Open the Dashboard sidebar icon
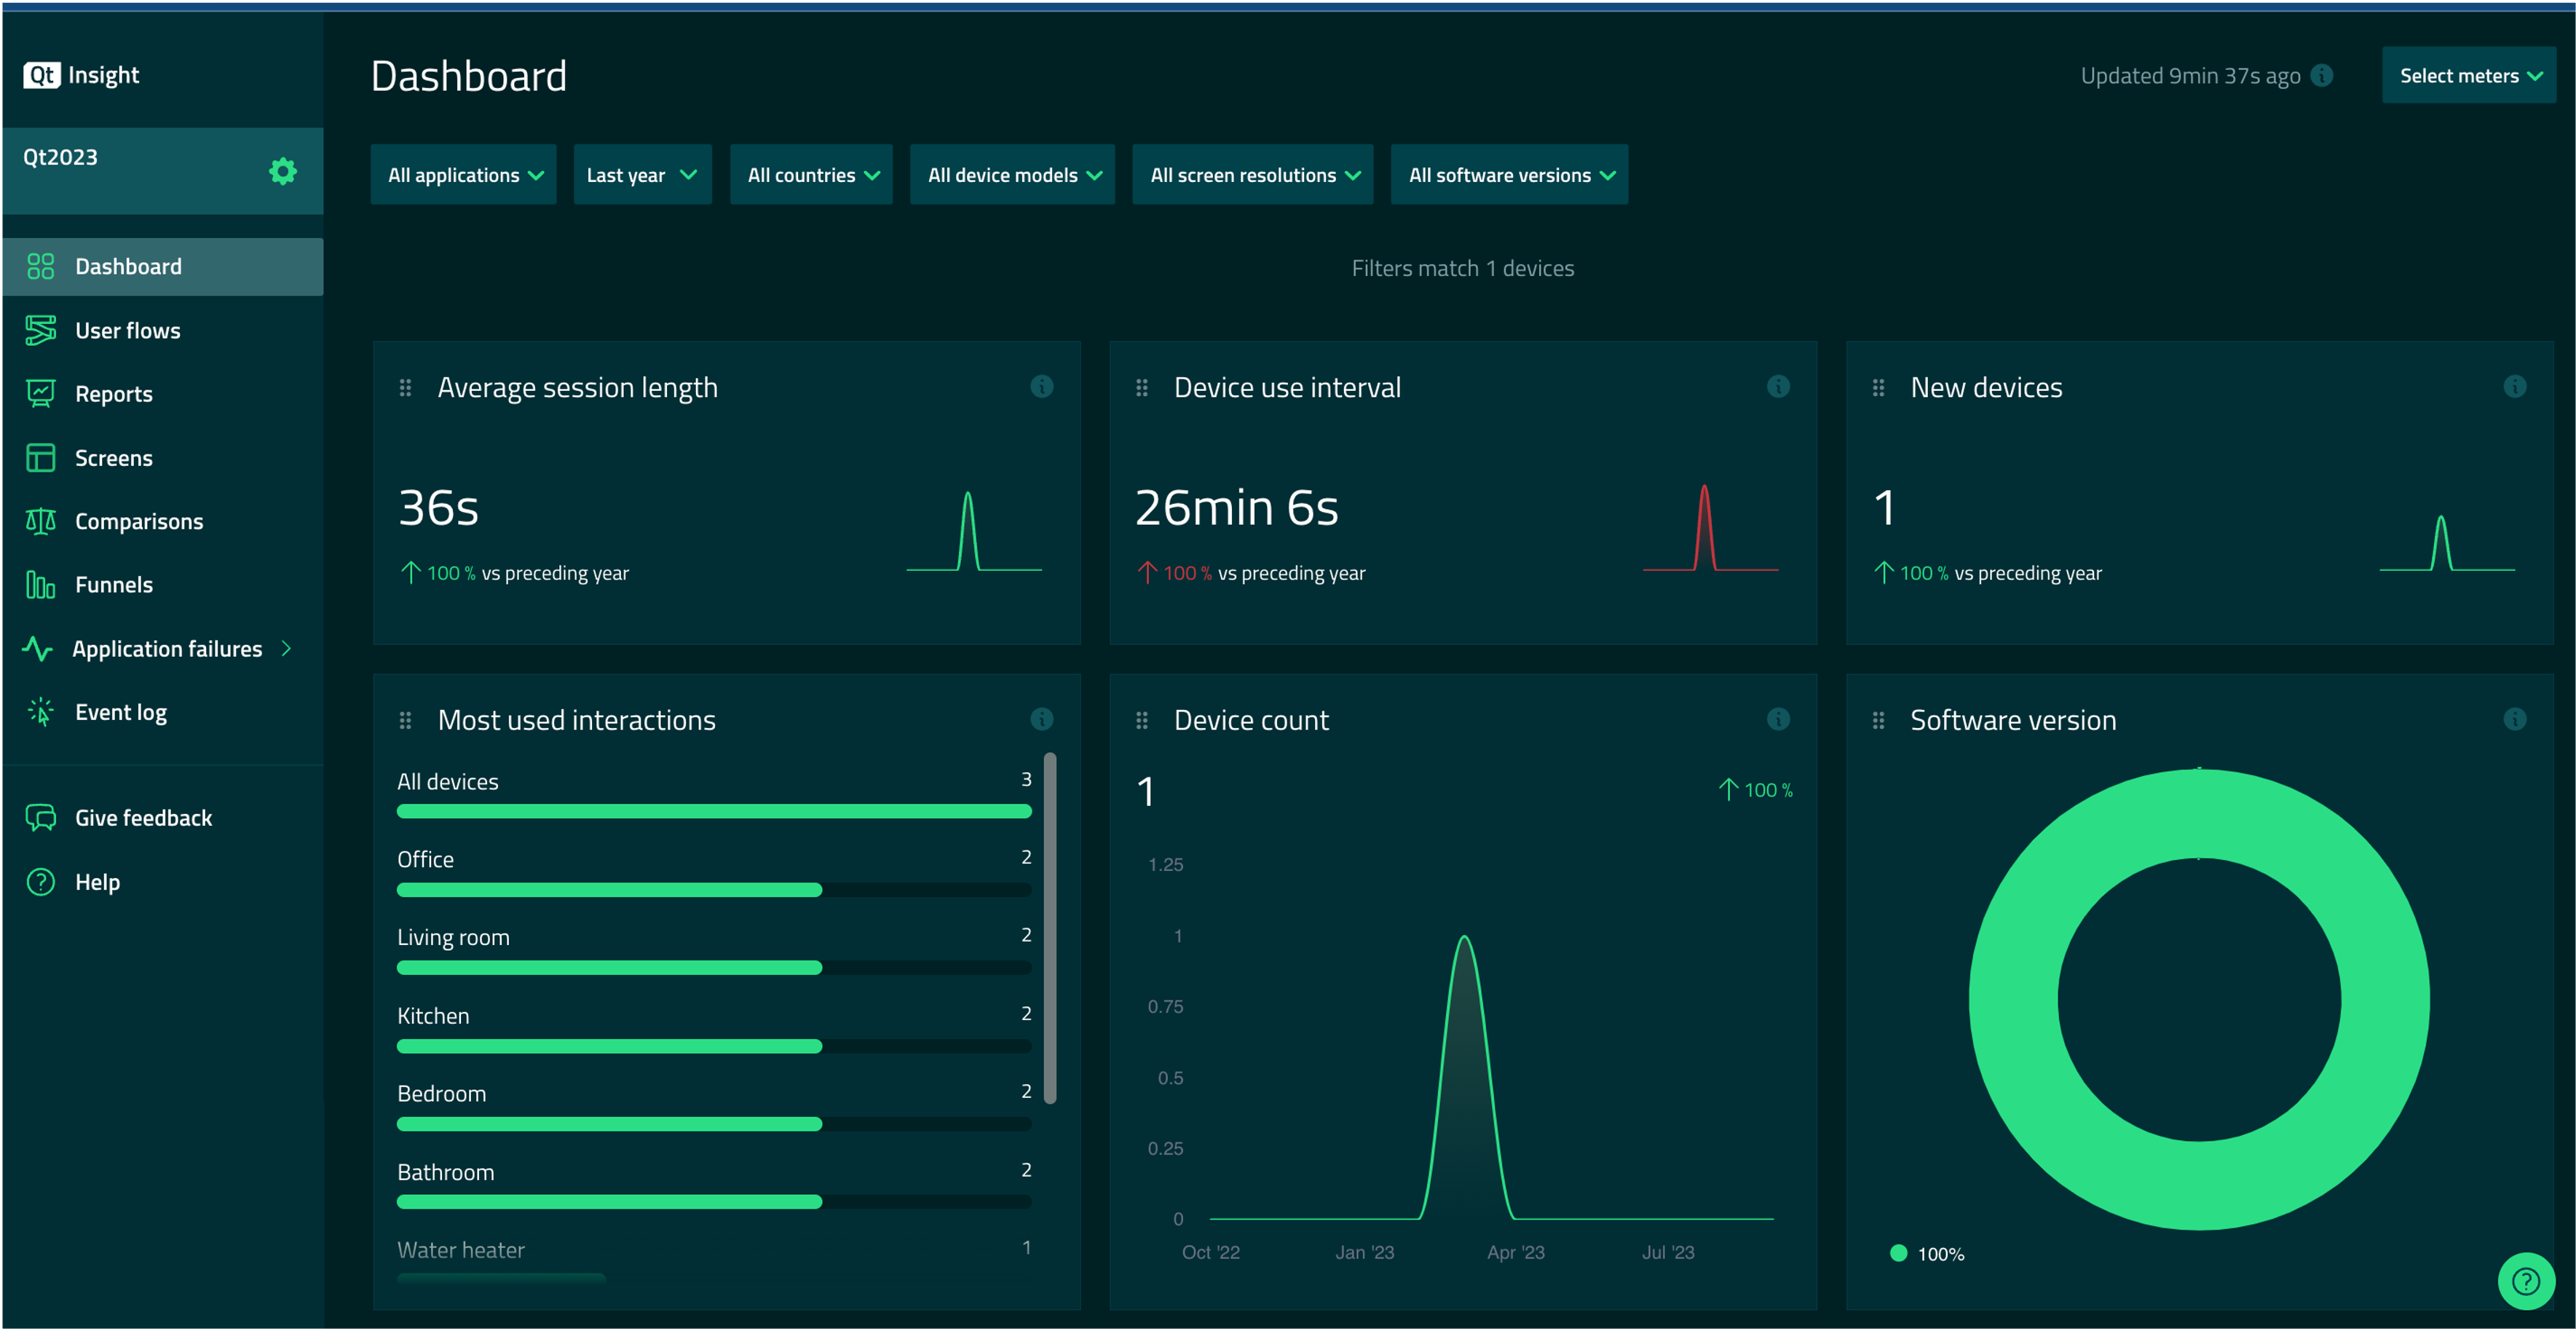 click(40, 266)
